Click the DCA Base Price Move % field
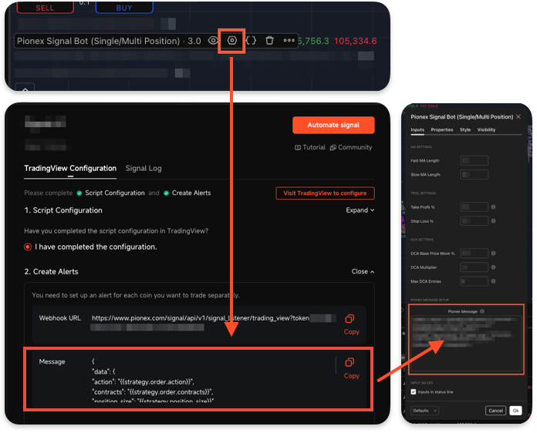 pyautogui.click(x=475, y=253)
